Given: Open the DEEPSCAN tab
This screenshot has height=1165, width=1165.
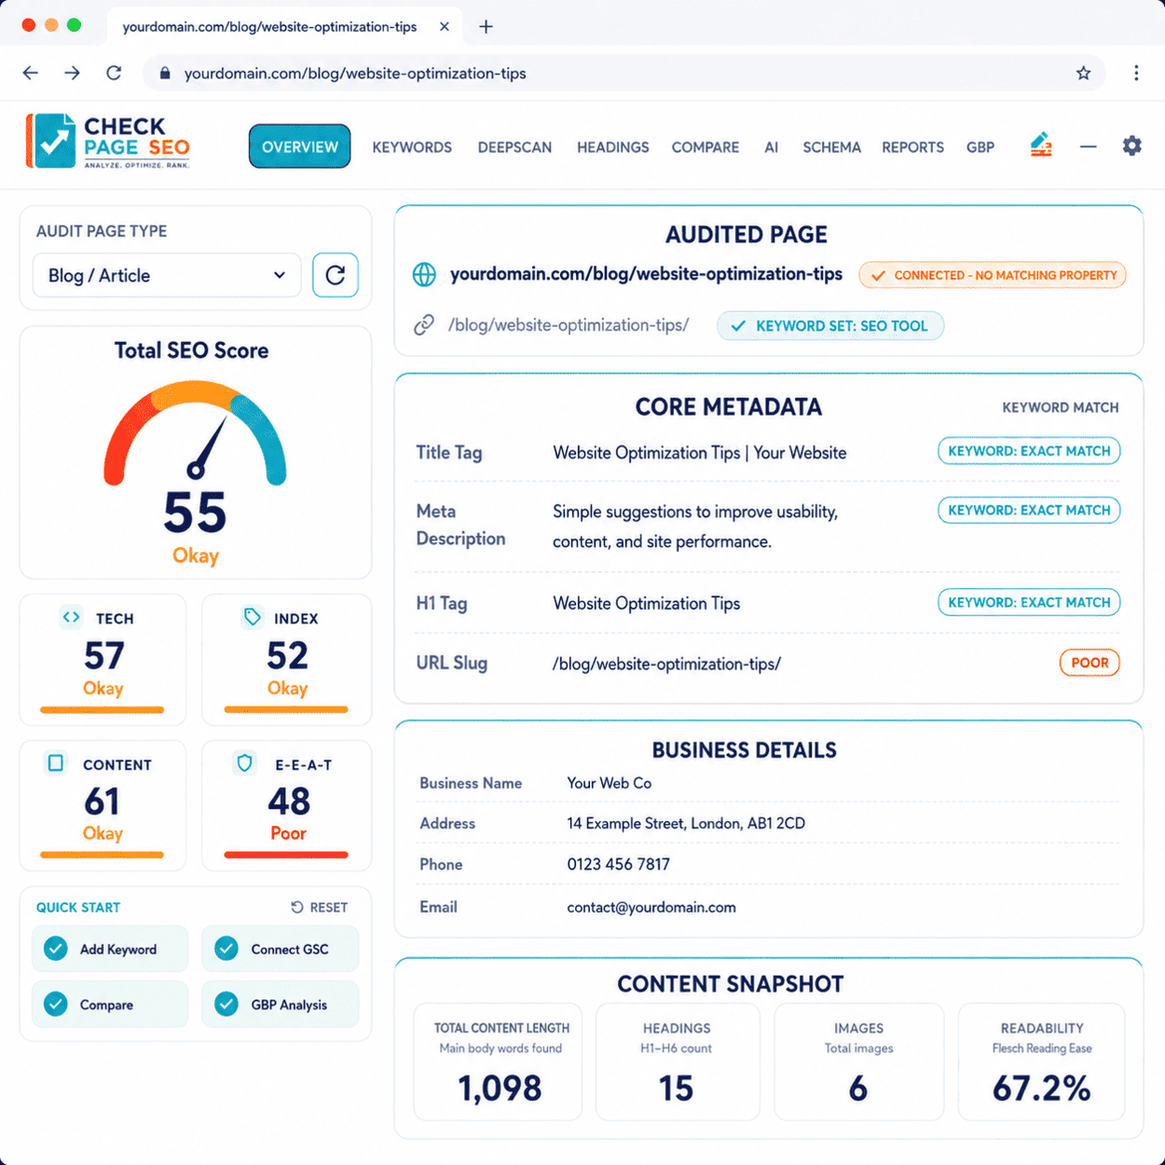Looking at the screenshot, I should [514, 147].
